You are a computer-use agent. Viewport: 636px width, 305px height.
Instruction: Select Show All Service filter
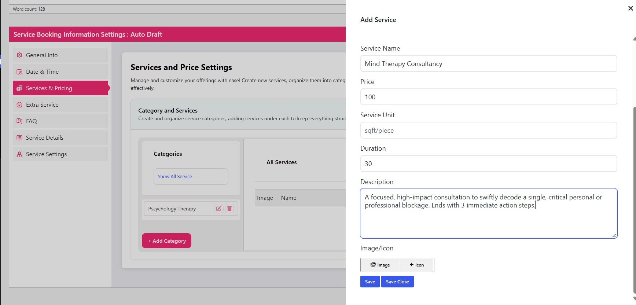(x=191, y=176)
